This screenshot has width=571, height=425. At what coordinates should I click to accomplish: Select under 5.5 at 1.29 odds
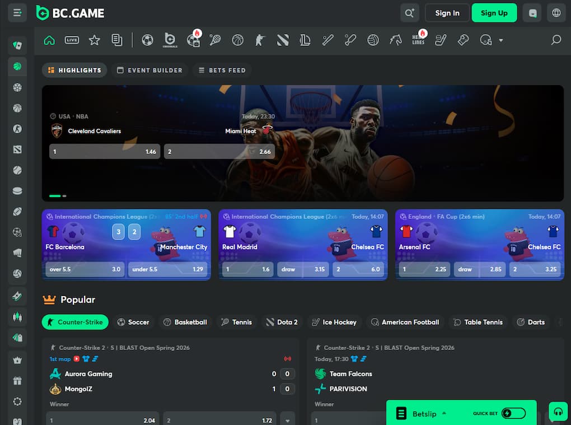click(x=167, y=269)
